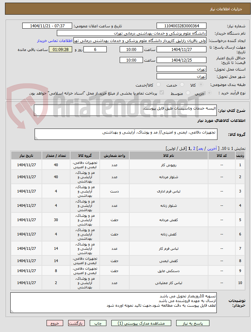Screen dimensions: 251x332
Task: Select the جزیی purchase type radio
Action: point(209,93)
